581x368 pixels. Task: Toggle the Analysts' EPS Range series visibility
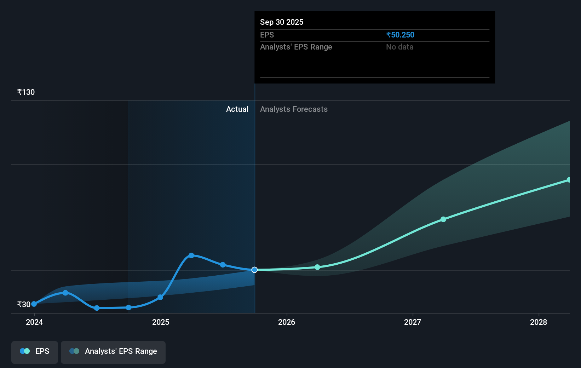coord(113,352)
